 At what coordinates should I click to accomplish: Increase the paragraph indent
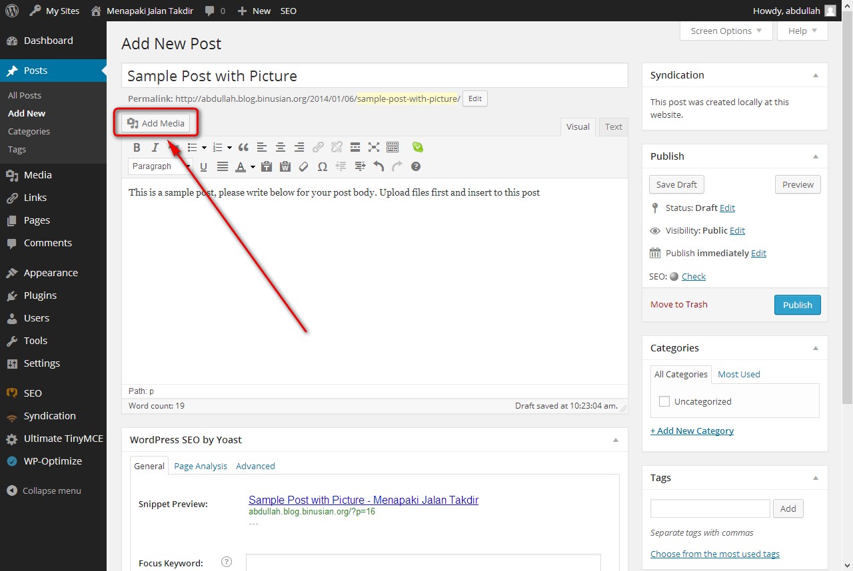click(360, 166)
